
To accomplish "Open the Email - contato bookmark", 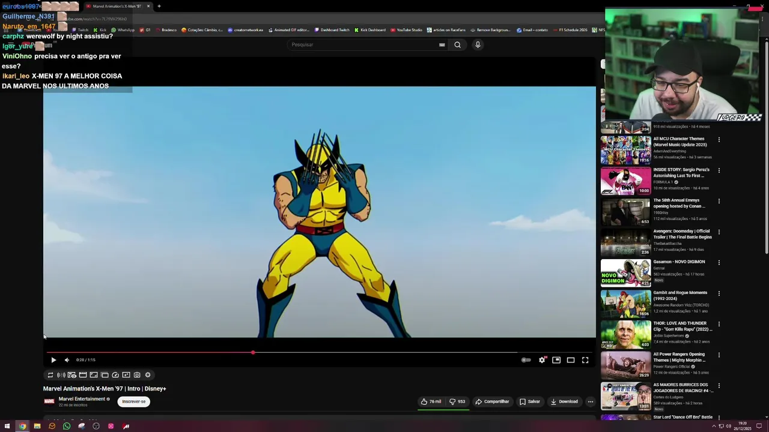I will tap(532, 30).
